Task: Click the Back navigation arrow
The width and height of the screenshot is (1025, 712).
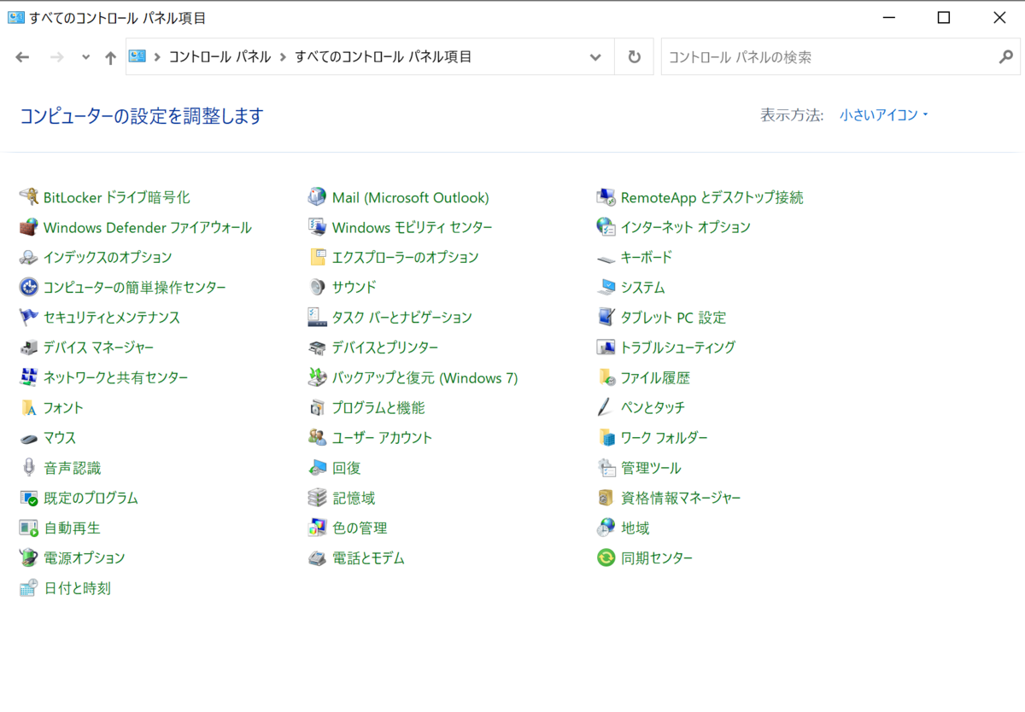Action: (23, 57)
